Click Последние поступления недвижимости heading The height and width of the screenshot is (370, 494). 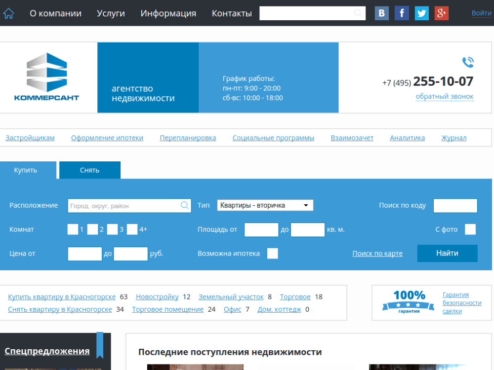pos(230,352)
